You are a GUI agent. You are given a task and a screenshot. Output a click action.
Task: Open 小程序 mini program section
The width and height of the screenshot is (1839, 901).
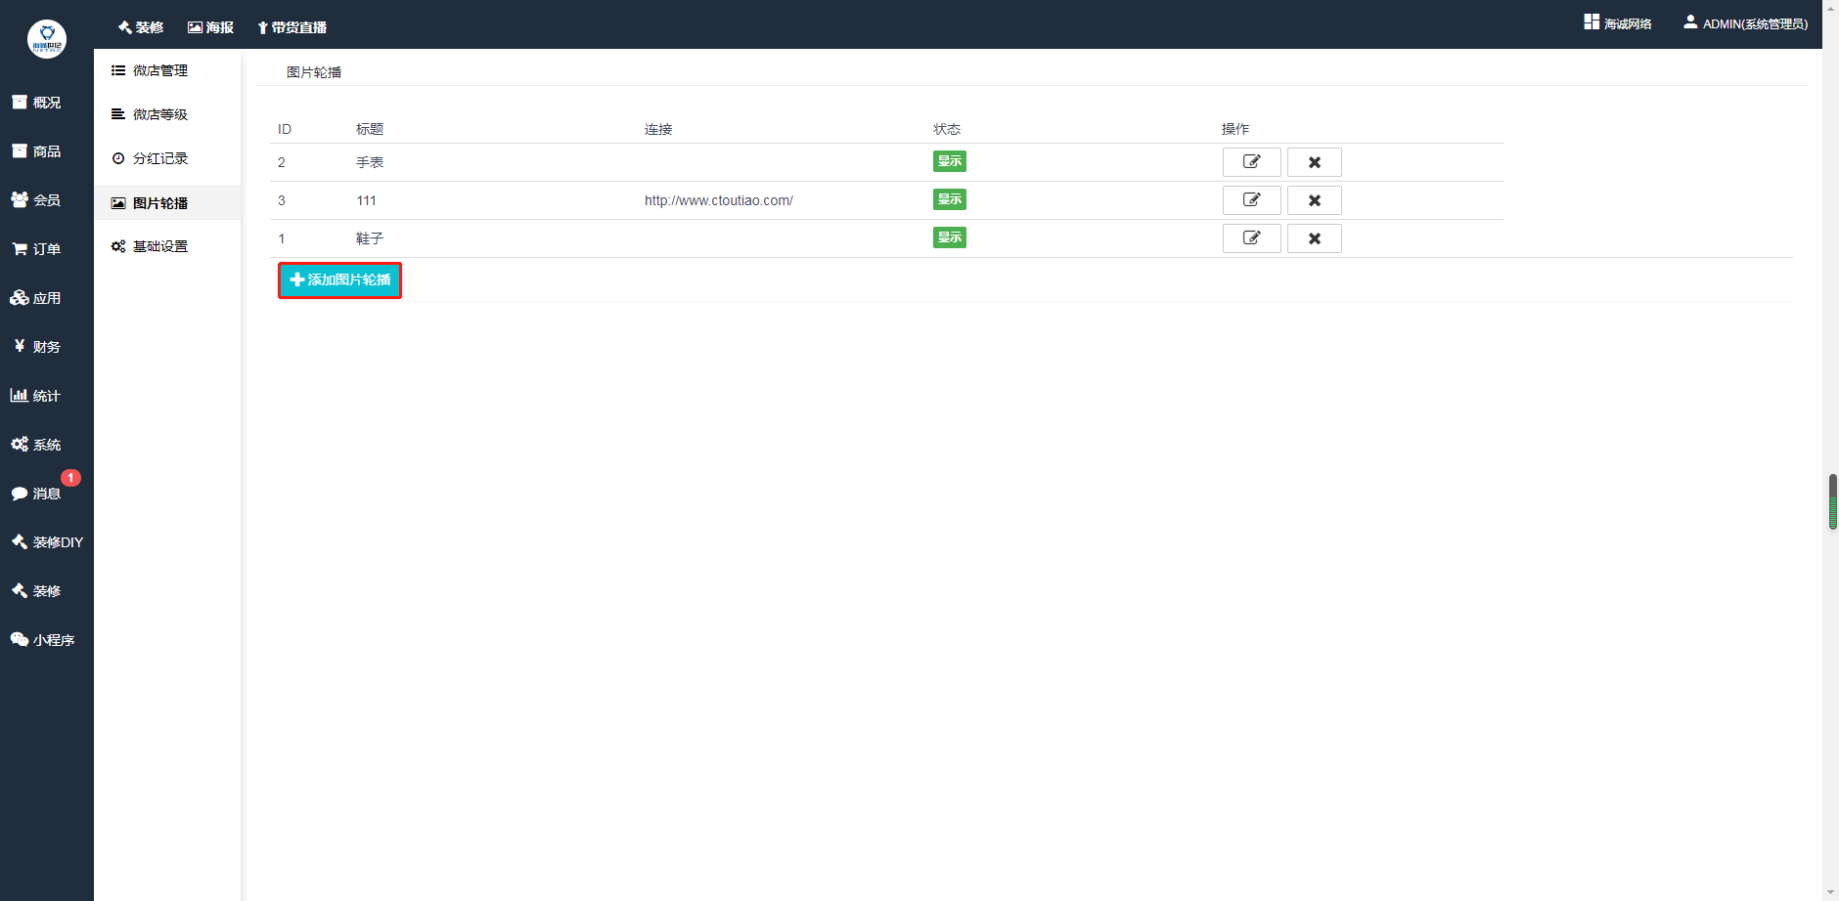[42, 640]
